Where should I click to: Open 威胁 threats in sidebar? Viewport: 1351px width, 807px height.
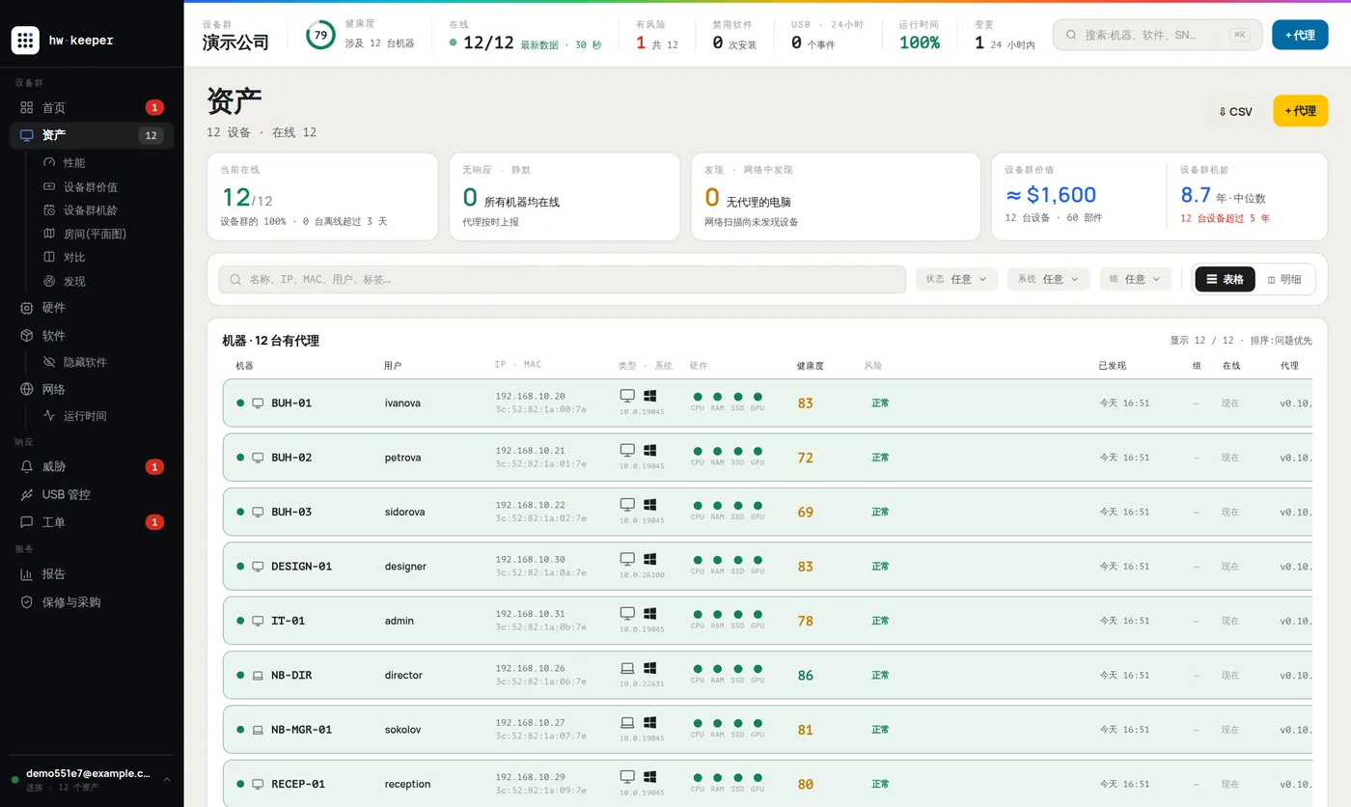[92, 466]
